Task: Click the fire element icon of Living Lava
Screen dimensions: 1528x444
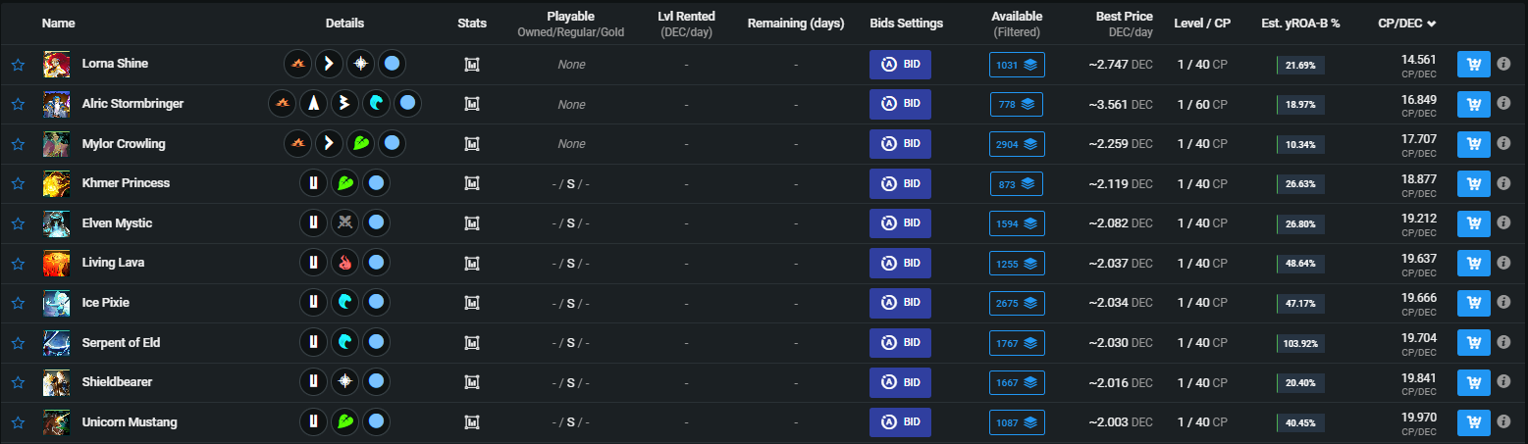Action: point(343,263)
